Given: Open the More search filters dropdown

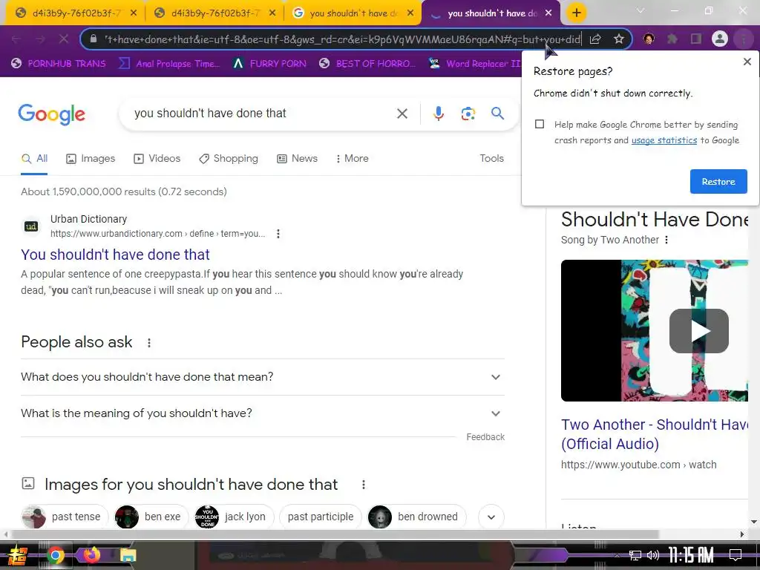Looking at the screenshot, I should 352,159.
